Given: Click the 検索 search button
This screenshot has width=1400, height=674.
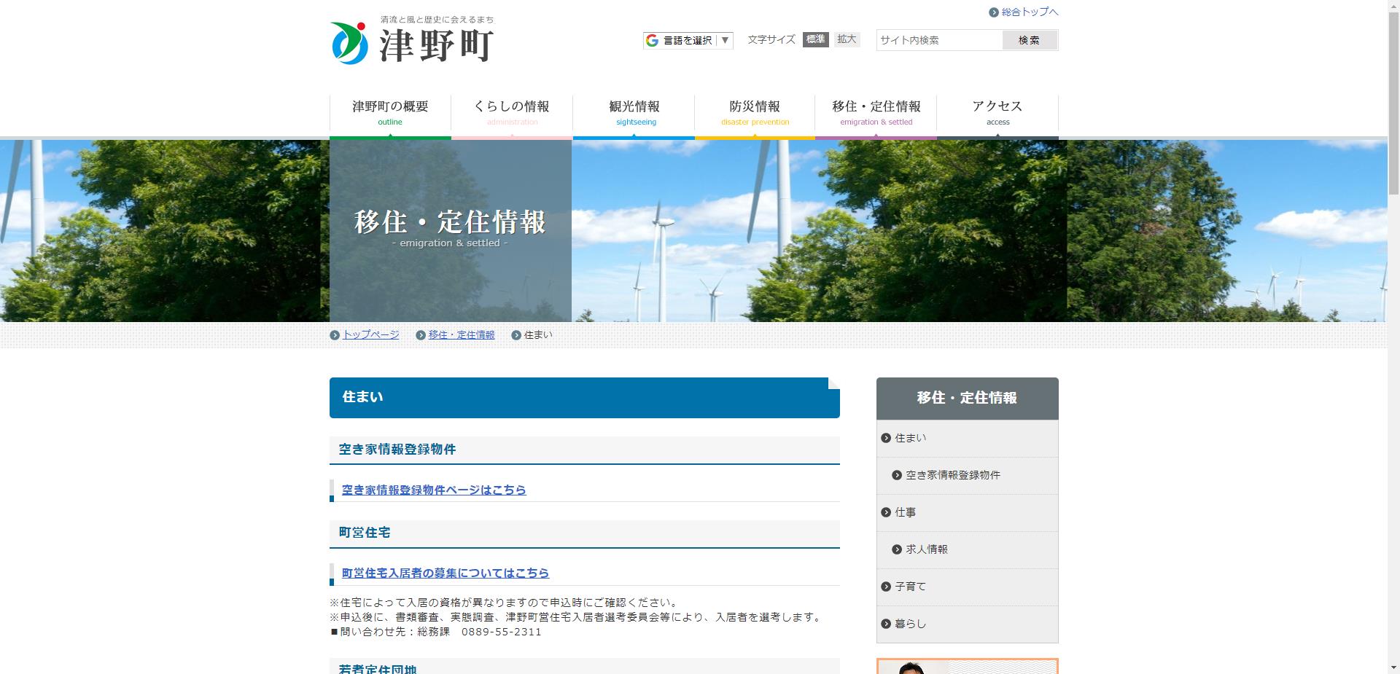Looking at the screenshot, I should [1030, 40].
